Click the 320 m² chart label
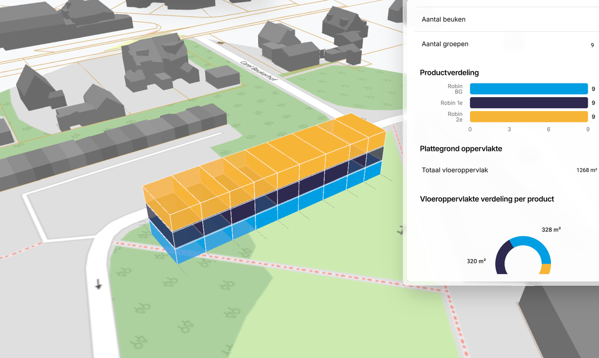 click(476, 261)
